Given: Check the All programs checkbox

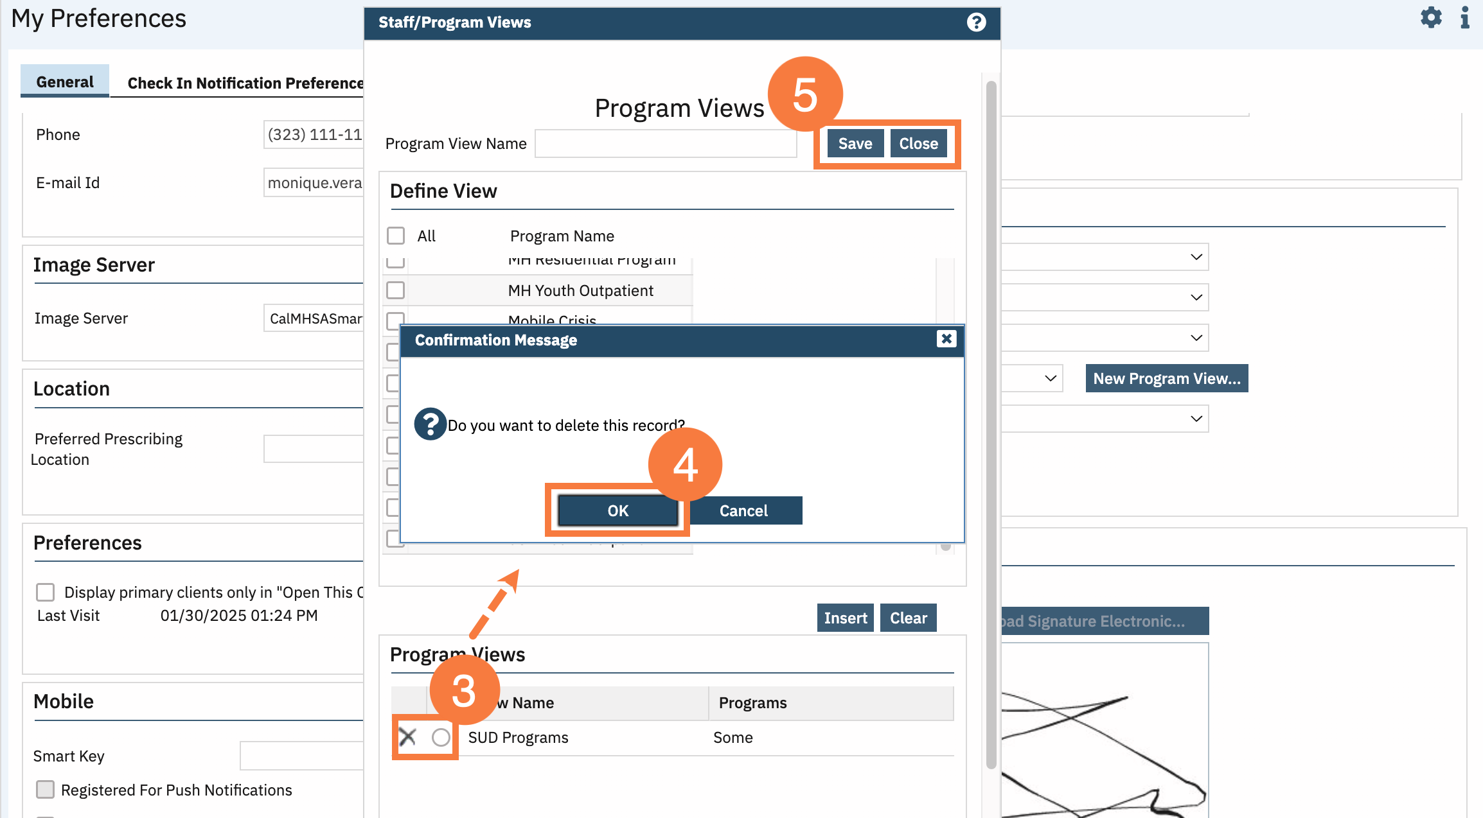Looking at the screenshot, I should (396, 236).
